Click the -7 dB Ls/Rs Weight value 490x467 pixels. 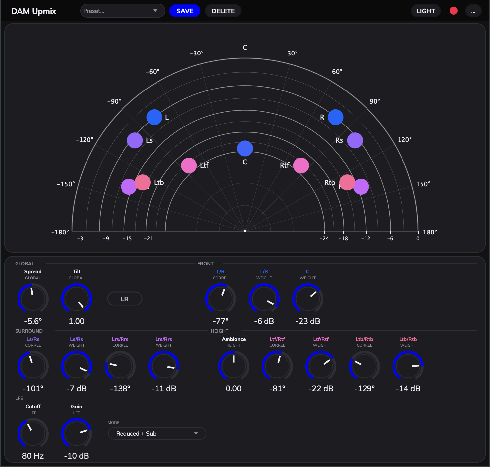point(77,389)
